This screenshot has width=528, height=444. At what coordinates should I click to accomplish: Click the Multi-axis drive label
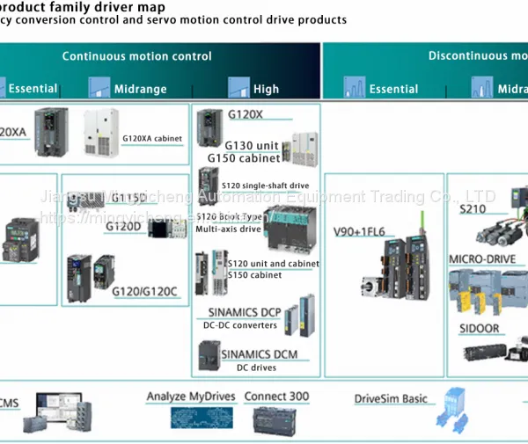pos(228,229)
